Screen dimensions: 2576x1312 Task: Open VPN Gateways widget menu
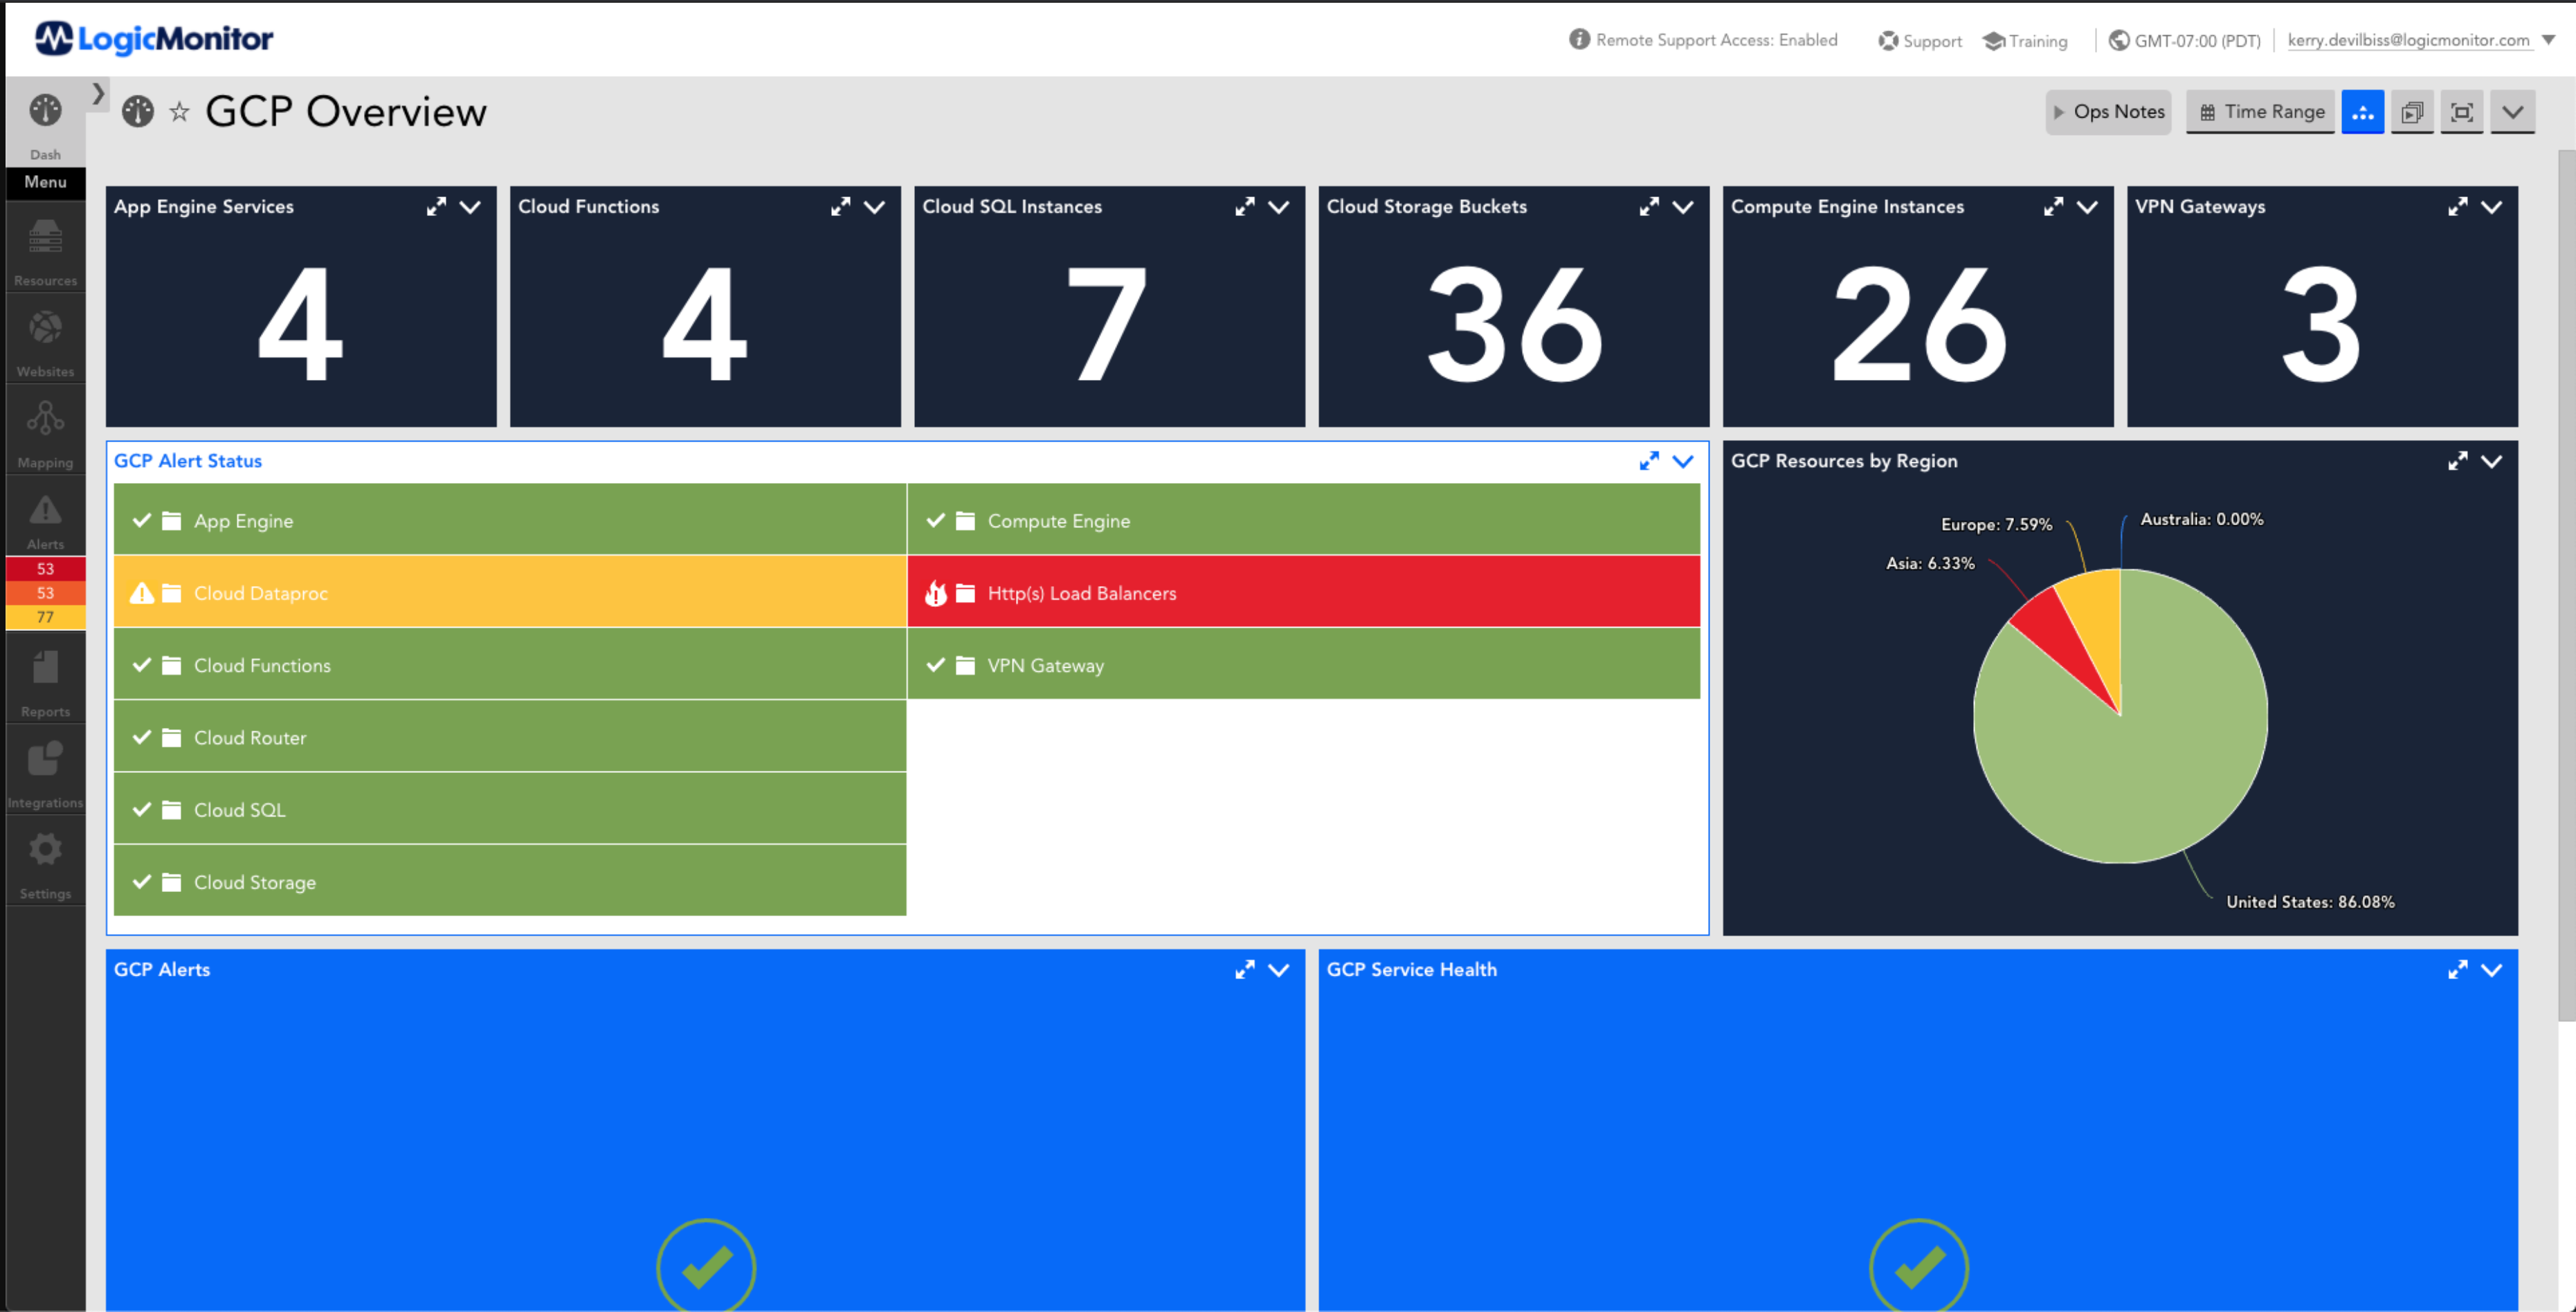click(x=2491, y=207)
